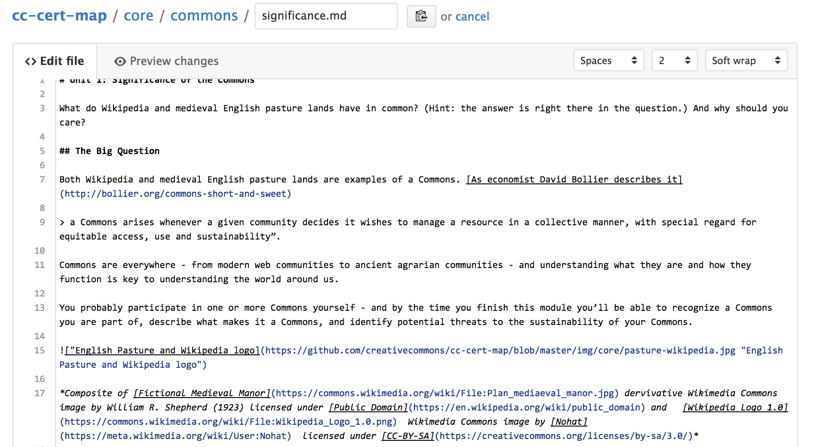Screen dimensions: 820x447
Task: Go to the core folder breadcrumb
Action: click(x=138, y=16)
